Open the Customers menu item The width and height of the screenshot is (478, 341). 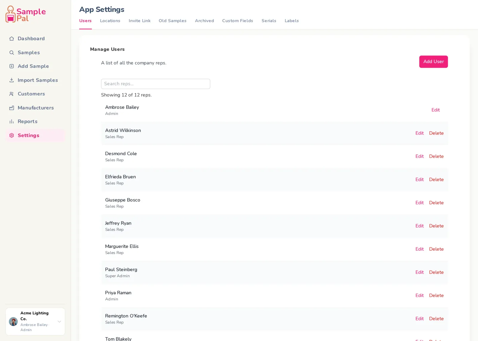click(35, 94)
